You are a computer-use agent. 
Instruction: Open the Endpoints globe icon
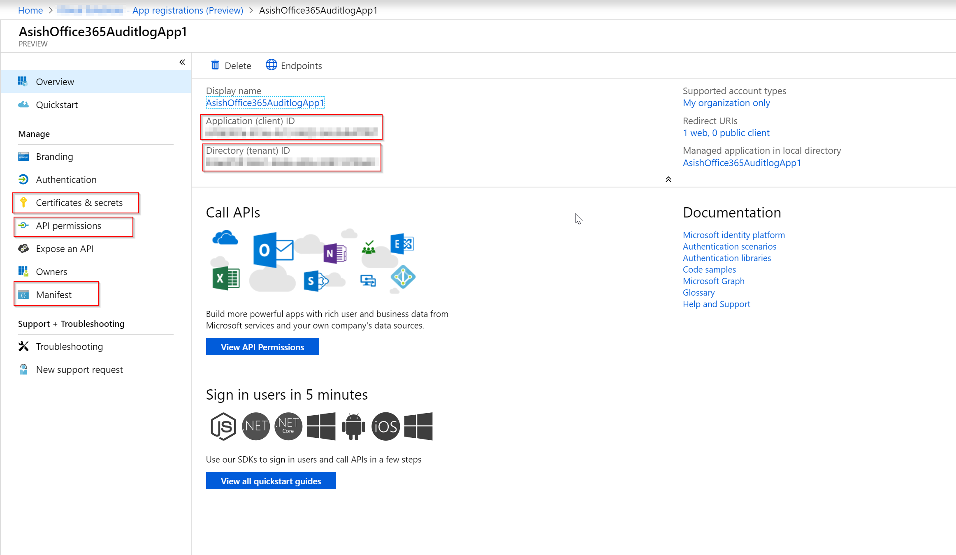(x=271, y=65)
